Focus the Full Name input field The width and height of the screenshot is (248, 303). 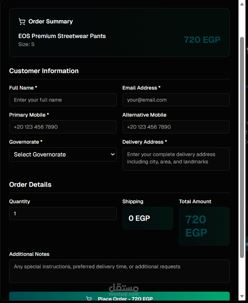click(63, 100)
